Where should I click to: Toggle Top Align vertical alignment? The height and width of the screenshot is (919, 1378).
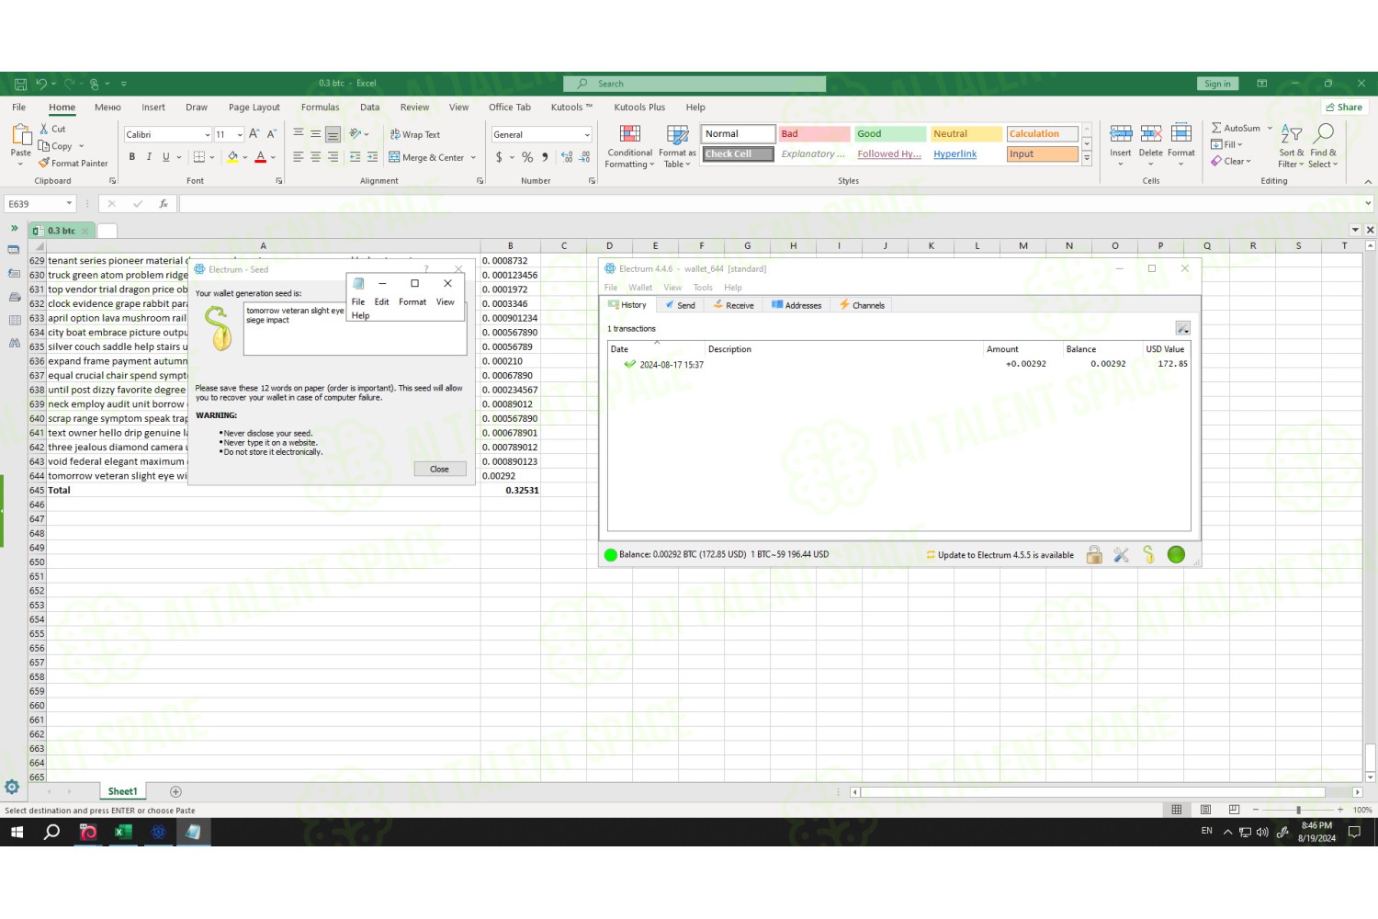[x=299, y=134]
